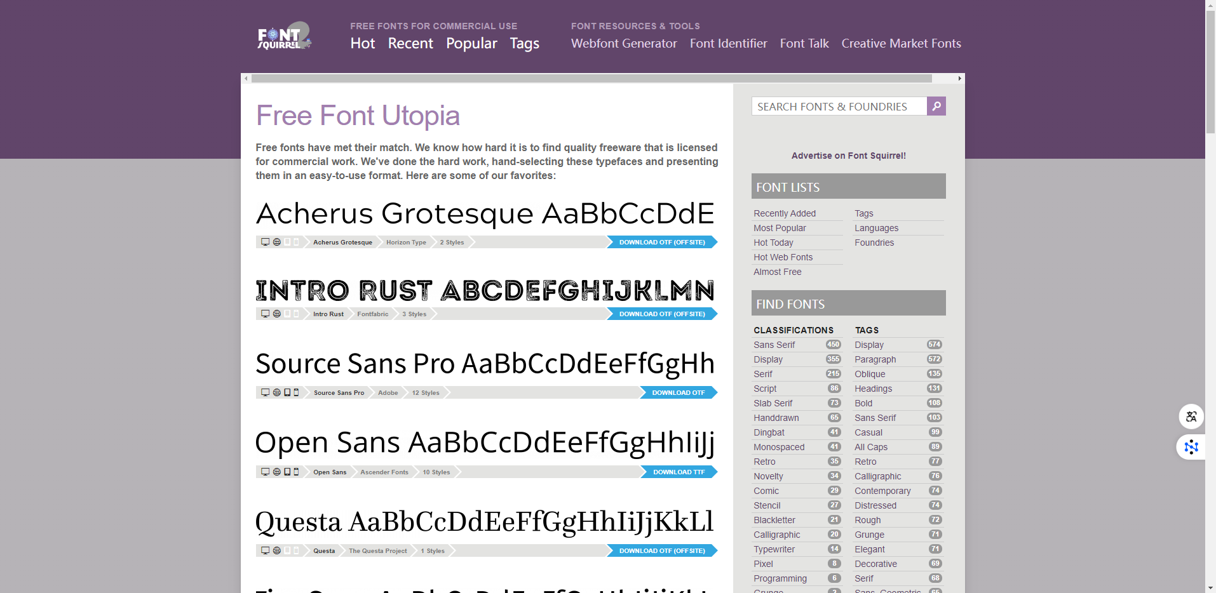Open Foundries in Font Lists
The width and height of the screenshot is (1216, 593).
(874, 243)
